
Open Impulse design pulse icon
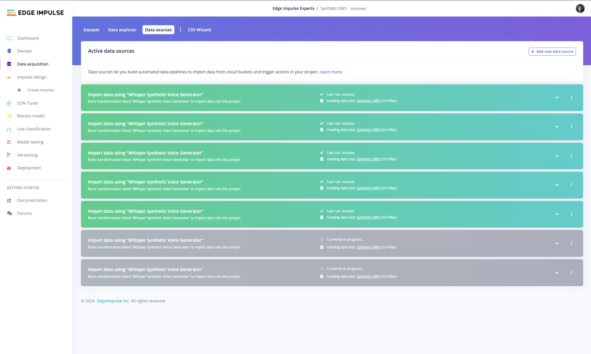(9, 77)
